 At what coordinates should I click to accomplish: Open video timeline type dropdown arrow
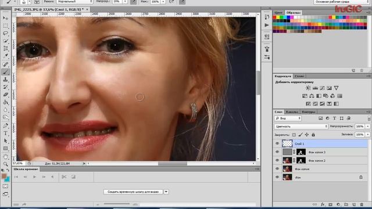(x=166, y=192)
